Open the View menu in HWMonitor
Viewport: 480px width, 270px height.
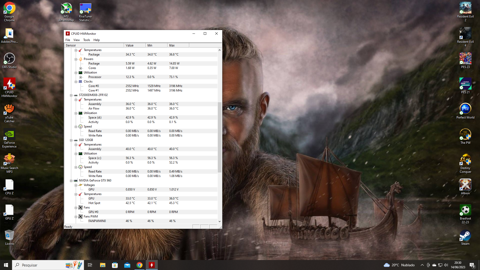click(76, 40)
